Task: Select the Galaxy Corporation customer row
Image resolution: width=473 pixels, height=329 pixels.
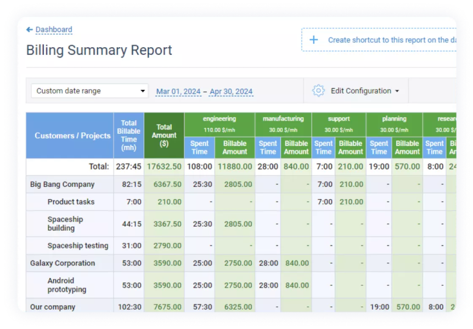Action: click(64, 263)
